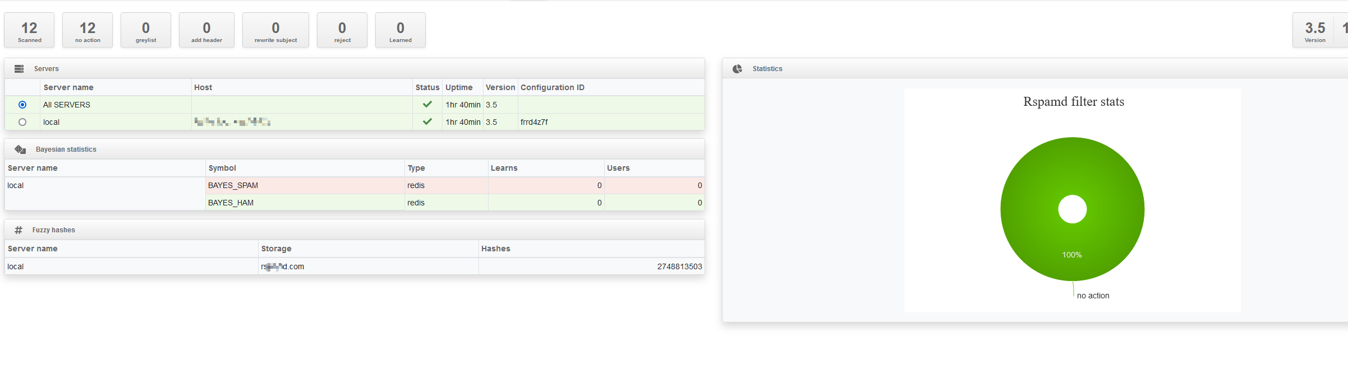Click the 'Rspamd filter stats' chart title
The width and height of the screenshot is (1348, 384).
(x=1074, y=102)
